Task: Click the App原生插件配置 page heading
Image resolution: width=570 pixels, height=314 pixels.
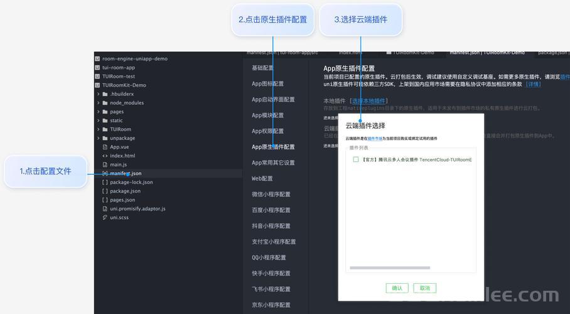Action: (x=349, y=68)
